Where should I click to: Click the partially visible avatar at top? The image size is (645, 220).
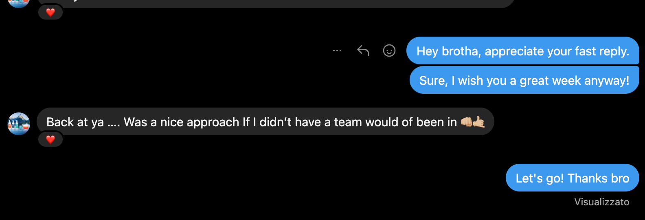click(x=19, y=3)
